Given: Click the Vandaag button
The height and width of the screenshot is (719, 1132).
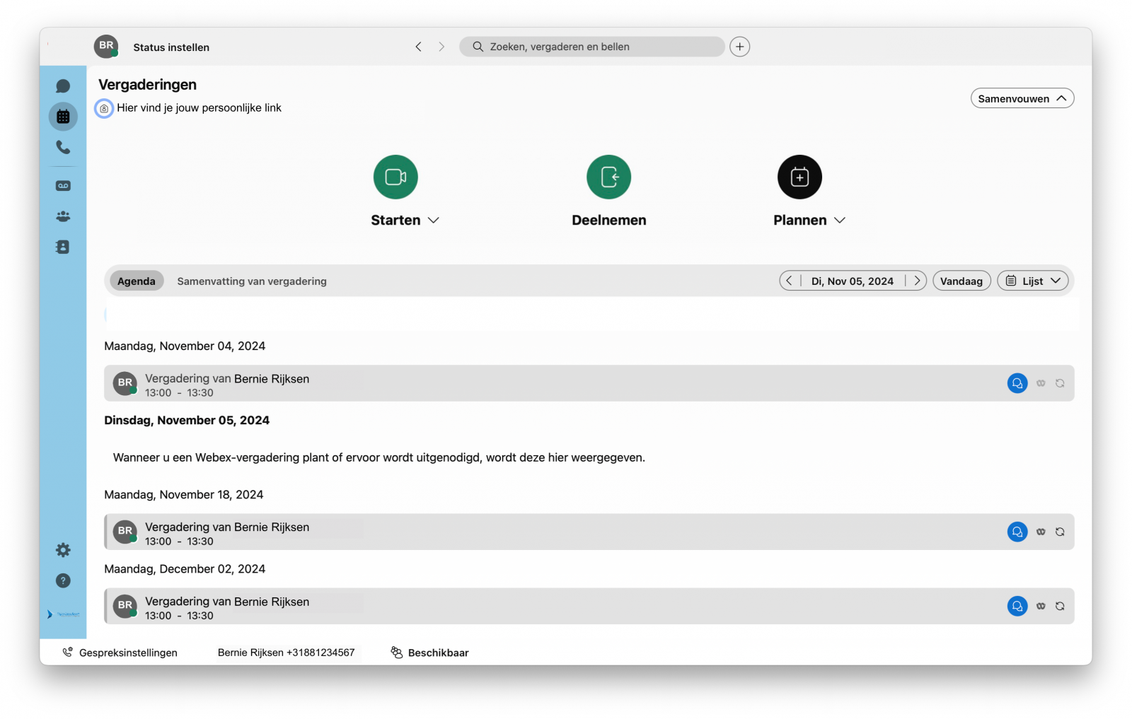Looking at the screenshot, I should click(961, 281).
